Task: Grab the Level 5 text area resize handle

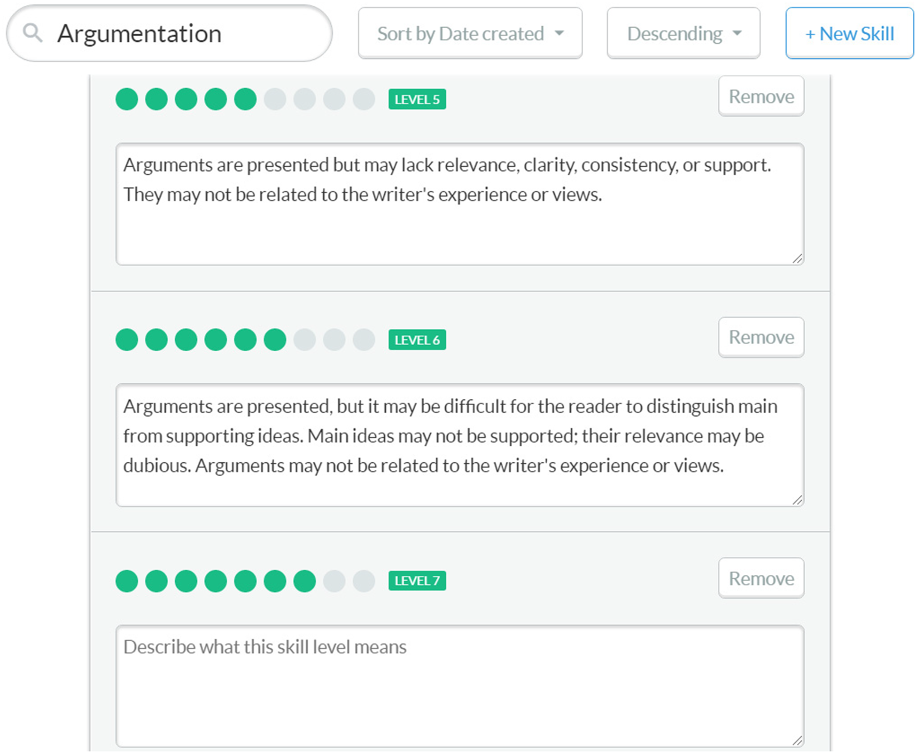Action: pos(797,258)
